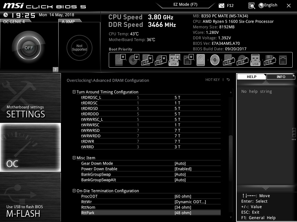Click the clock icon beside the time
The image size is (297, 222).
click(6, 15)
